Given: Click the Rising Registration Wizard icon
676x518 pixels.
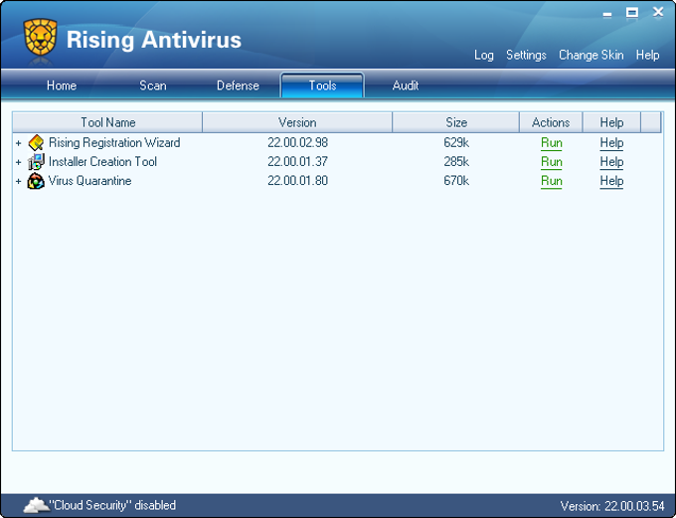Looking at the screenshot, I should point(36,143).
